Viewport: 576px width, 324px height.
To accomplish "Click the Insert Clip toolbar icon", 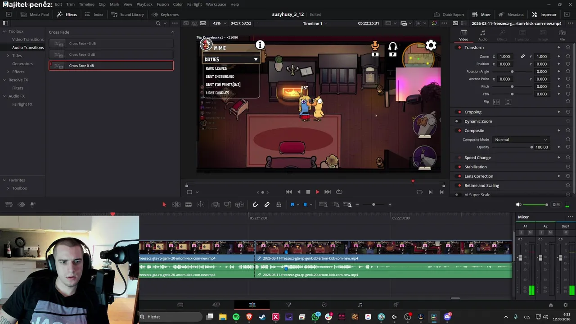I will pyautogui.click(x=215, y=205).
